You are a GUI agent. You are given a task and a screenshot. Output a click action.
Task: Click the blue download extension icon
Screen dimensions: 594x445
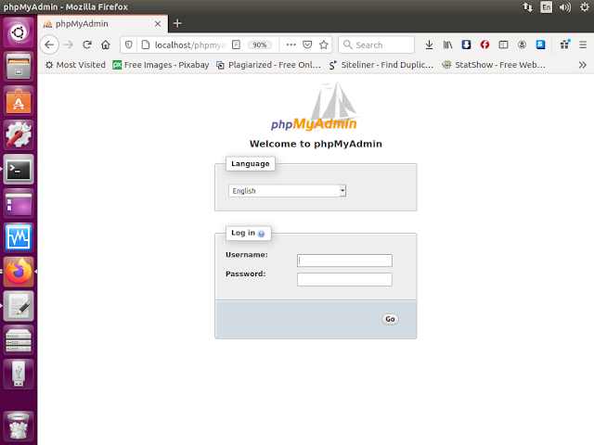(466, 44)
